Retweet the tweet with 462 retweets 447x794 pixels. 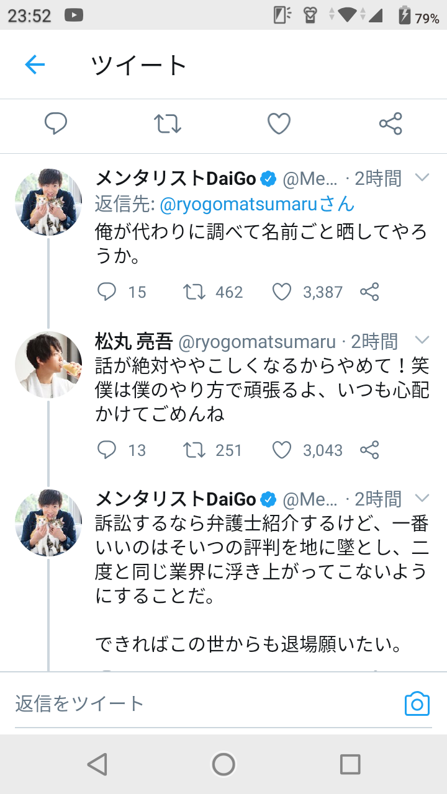(x=195, y=292)
